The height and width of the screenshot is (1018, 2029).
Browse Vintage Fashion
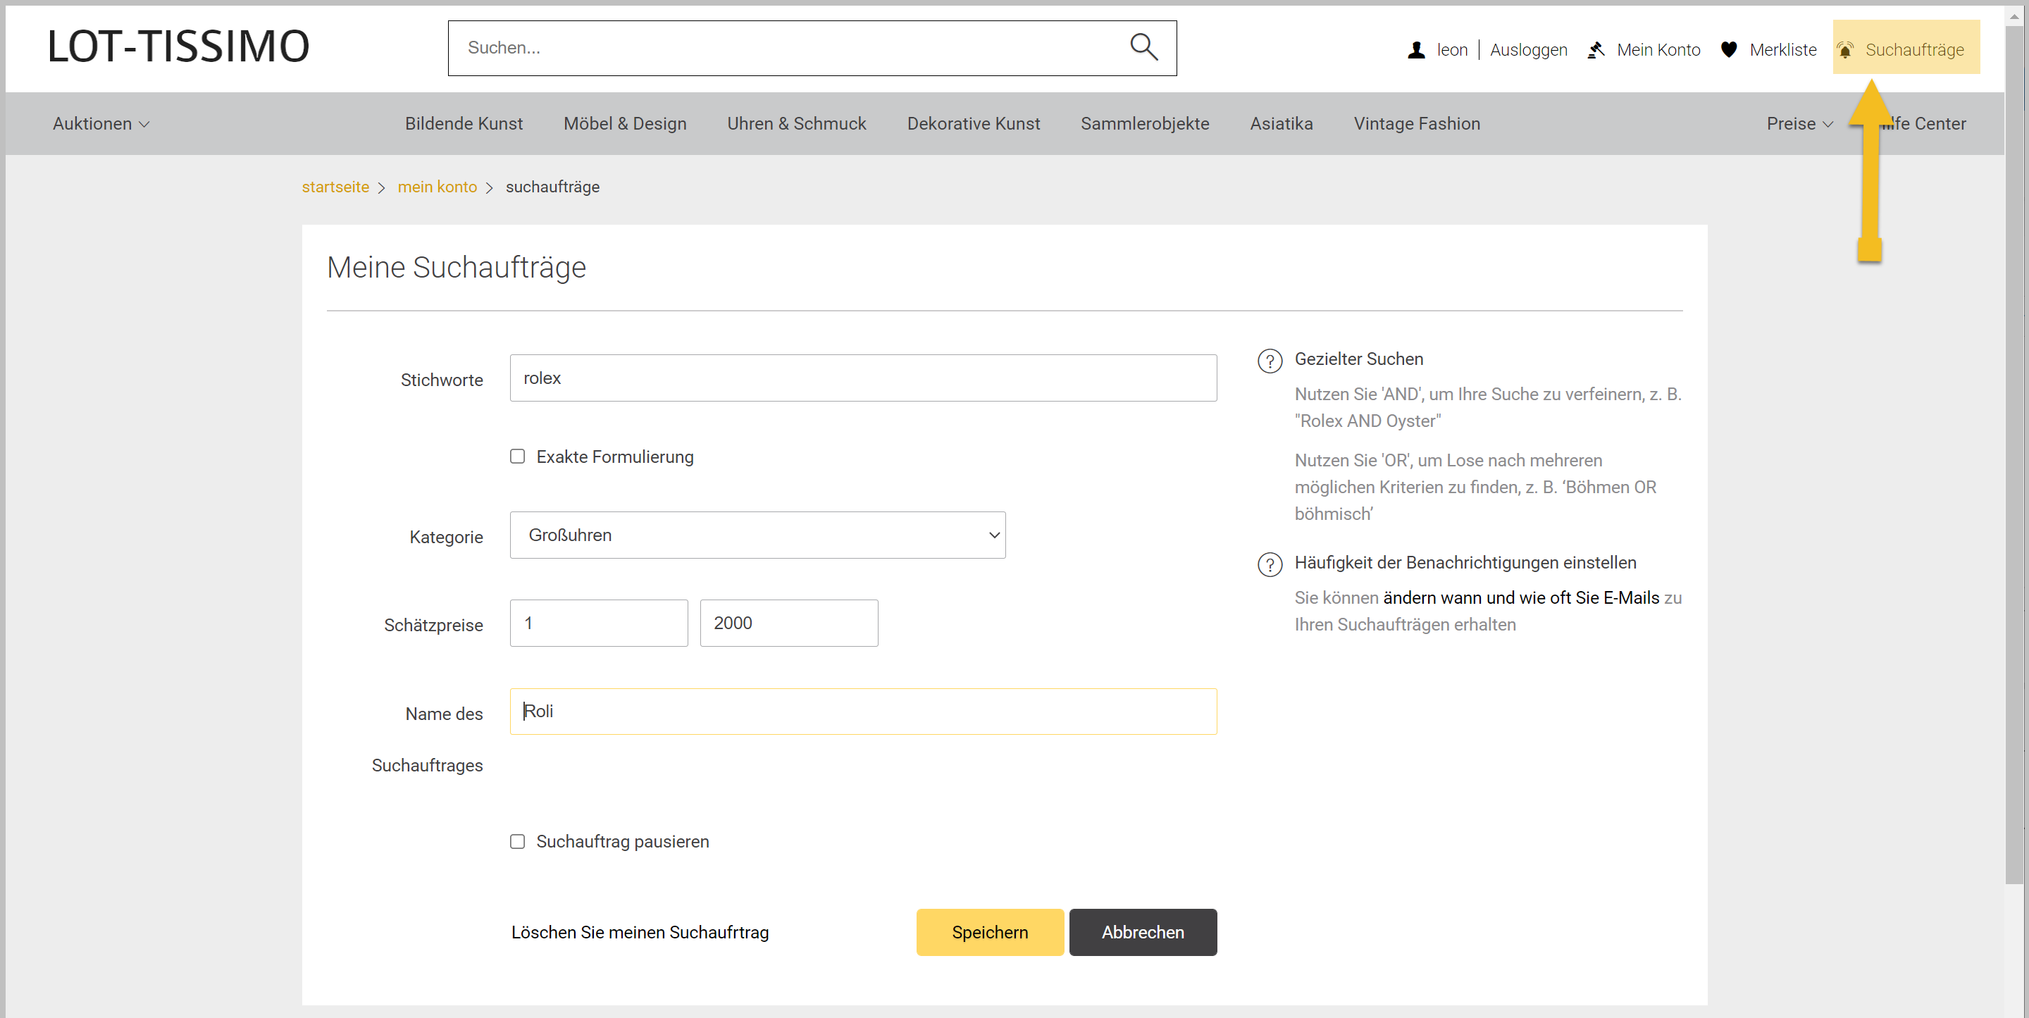[1417, 124]
